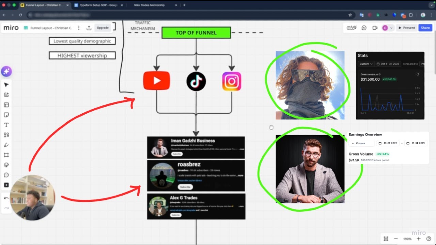The image size is (436, 245).
Task: Open the templates tool in sidebar
Action: point(6,105)
